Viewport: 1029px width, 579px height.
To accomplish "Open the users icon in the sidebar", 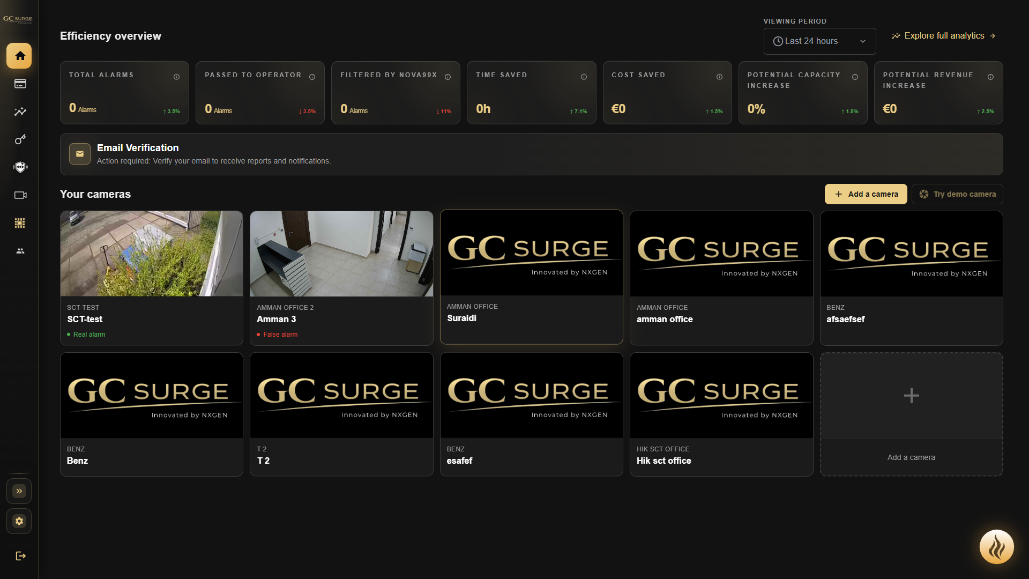I will tap(20, 251).
